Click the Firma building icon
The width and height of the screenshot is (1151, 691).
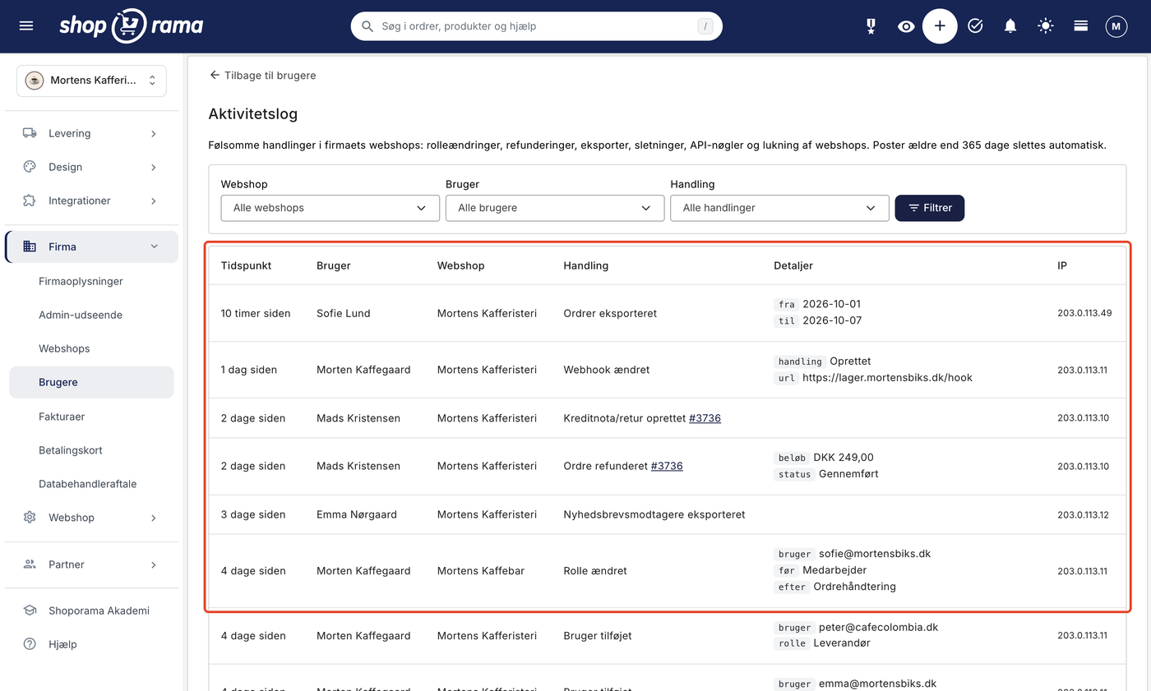[30, 246]
